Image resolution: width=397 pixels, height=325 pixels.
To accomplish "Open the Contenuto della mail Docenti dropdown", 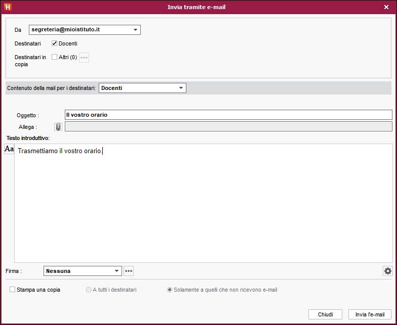I will (x=181, y=88).
